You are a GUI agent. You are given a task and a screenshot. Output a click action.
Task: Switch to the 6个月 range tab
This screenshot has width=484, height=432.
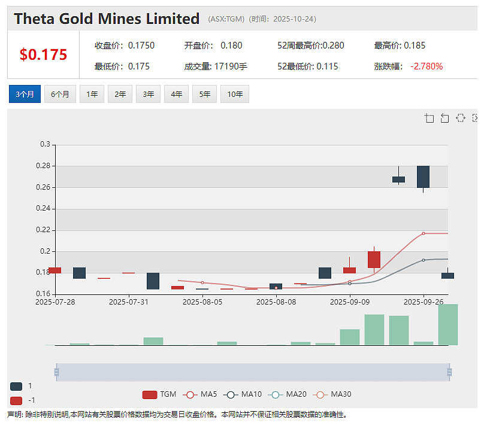(x=60, y=94)
